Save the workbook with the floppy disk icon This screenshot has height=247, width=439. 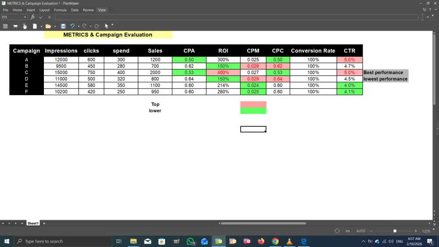tap(63, 26)
